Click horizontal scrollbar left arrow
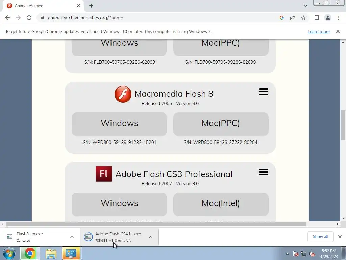This screenshot has width=346, height=260. click(x=2, y=224)
